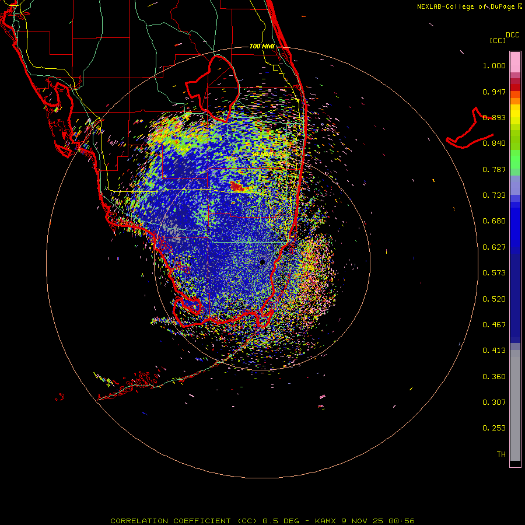The image size is (525, 525).
Task: Select the 0.733 legend value
Action: 494,195
